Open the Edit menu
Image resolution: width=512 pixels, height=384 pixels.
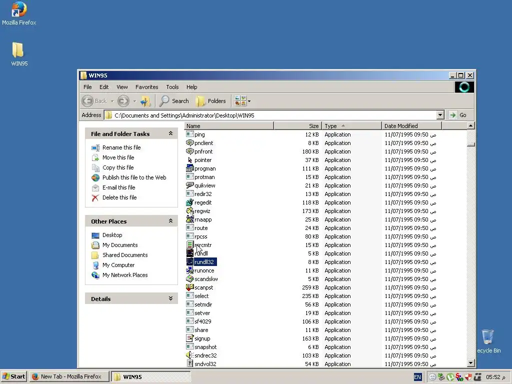104,87
